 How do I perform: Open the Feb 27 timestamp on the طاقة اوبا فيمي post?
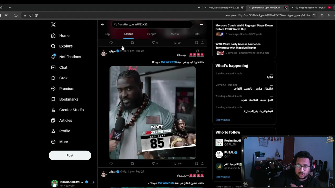tap(140, 51)
